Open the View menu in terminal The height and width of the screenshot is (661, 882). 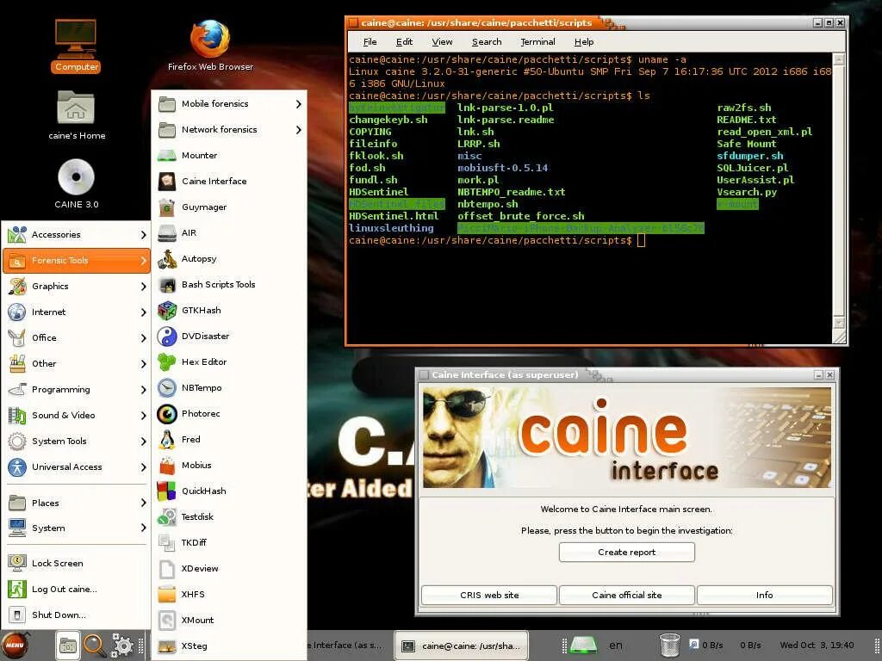tap(442, 41)
